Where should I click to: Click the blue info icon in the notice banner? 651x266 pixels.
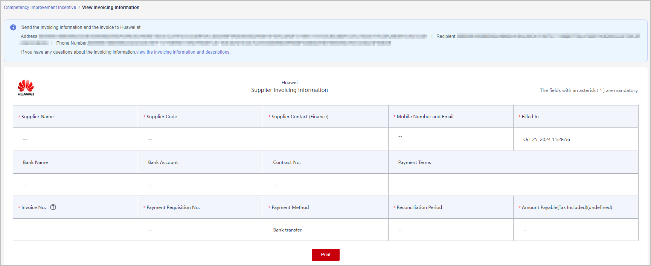13,27
